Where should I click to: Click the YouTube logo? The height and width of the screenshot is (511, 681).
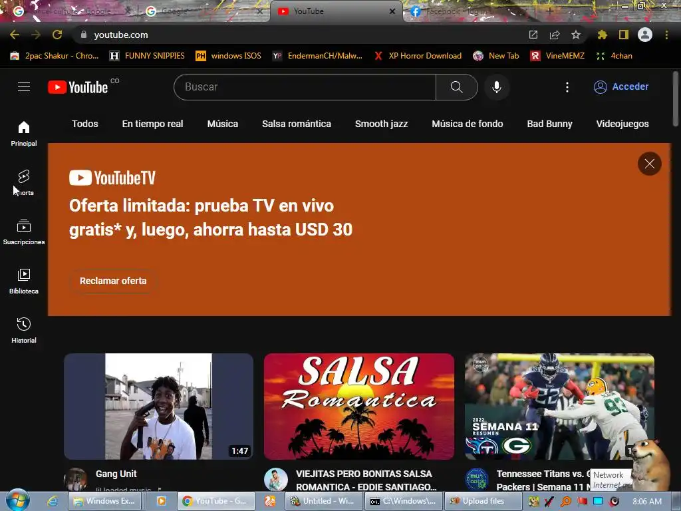[x=78, y=87]
